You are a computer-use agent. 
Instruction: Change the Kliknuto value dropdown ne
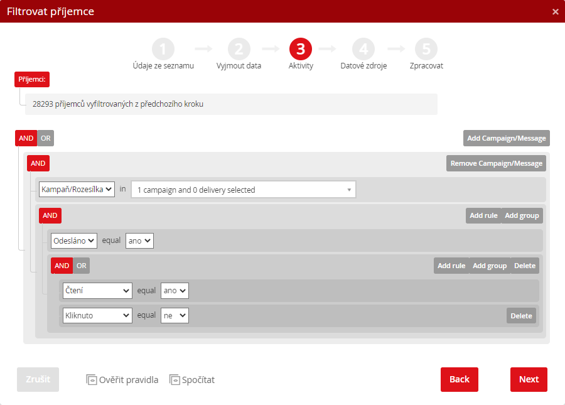pos(175,315)
